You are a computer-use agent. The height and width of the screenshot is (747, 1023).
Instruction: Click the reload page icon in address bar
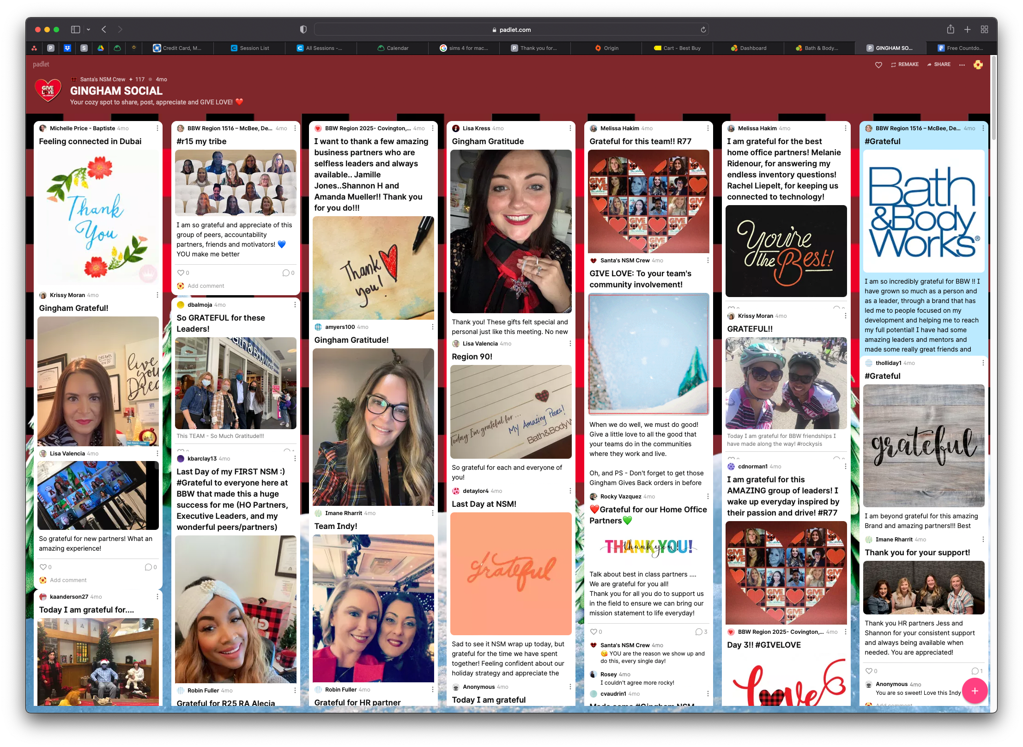[x=703, y=30]
